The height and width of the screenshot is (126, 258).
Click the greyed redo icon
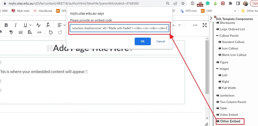[x=60, y=32]
